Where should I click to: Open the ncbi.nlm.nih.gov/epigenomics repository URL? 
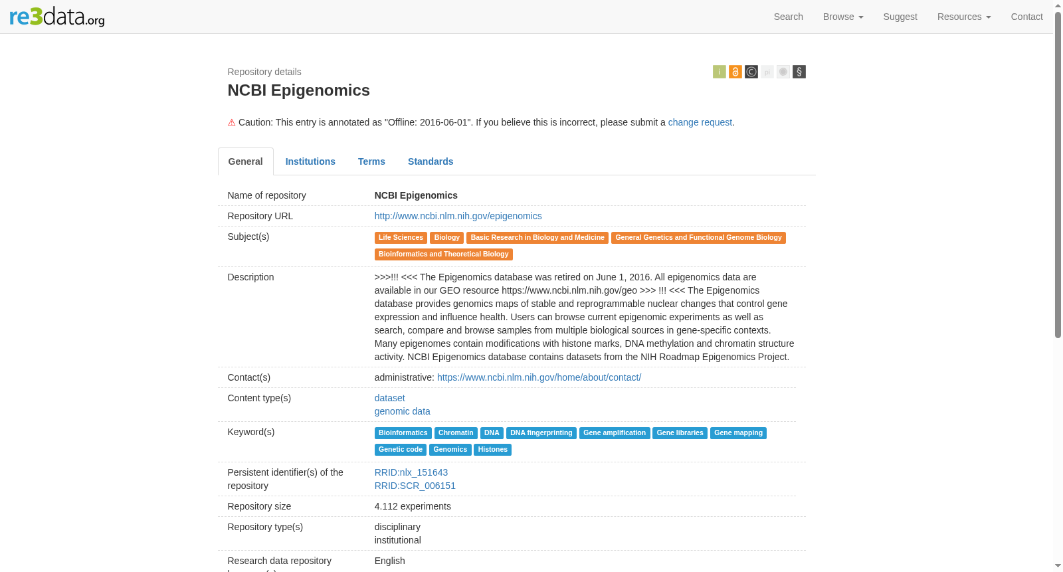(x=458, y=216)
